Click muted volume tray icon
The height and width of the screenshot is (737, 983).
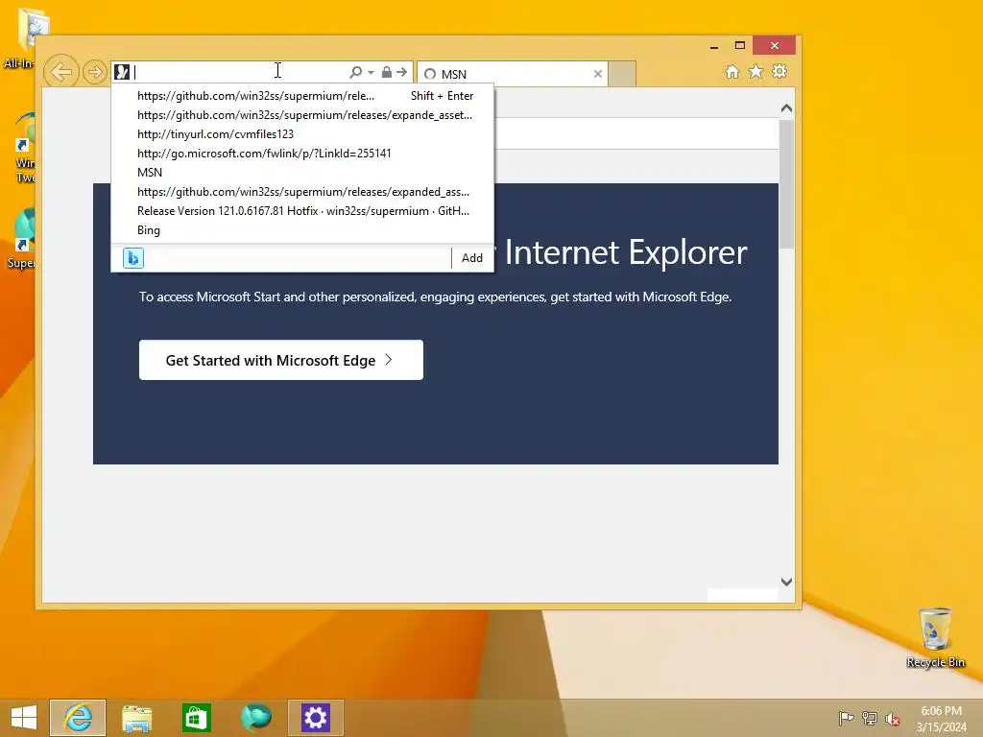click(892, 719)
